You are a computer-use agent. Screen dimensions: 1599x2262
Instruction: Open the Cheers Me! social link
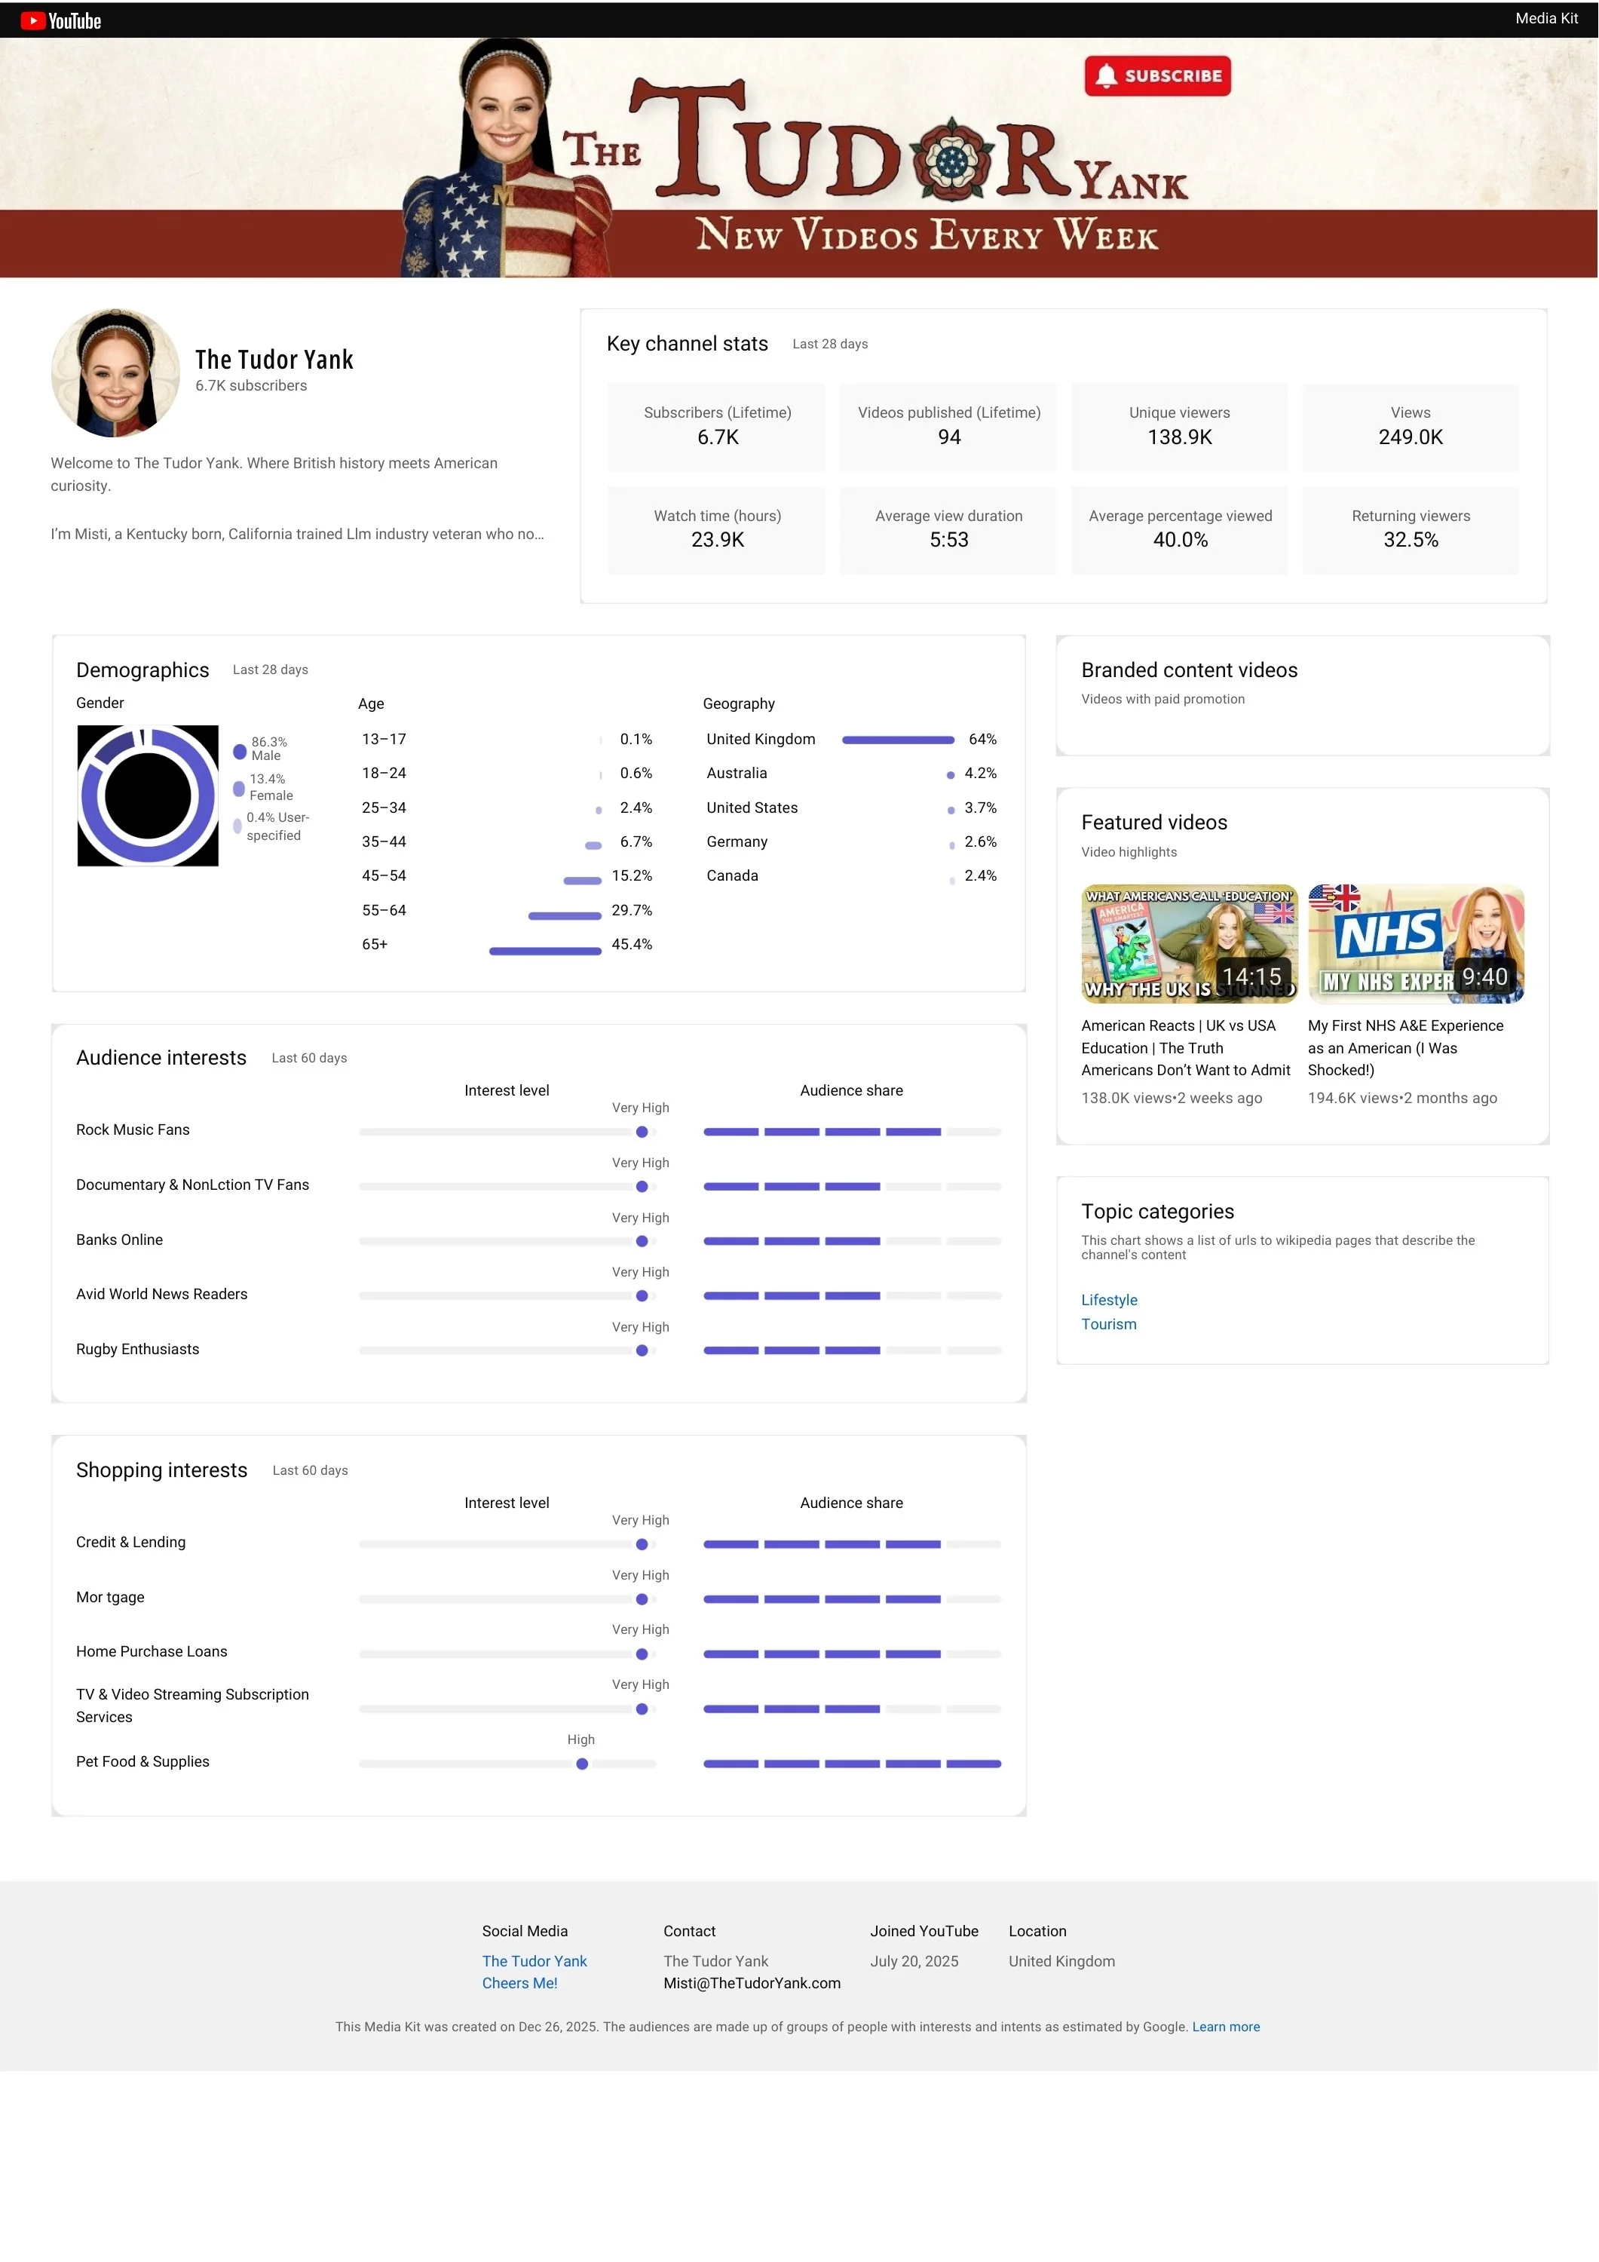pyautogui.click(x=519, y=1983)
